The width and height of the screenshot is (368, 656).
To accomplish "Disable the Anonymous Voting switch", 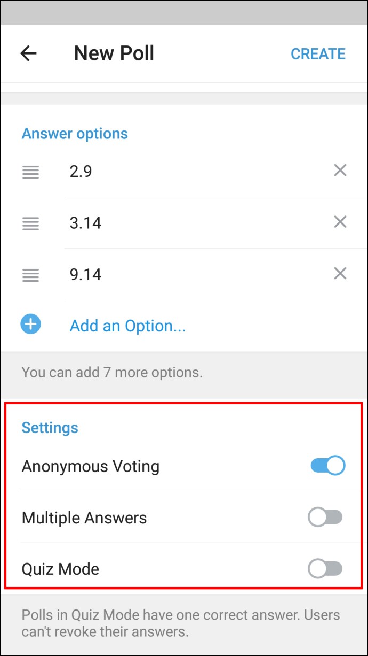I will 327,466.
